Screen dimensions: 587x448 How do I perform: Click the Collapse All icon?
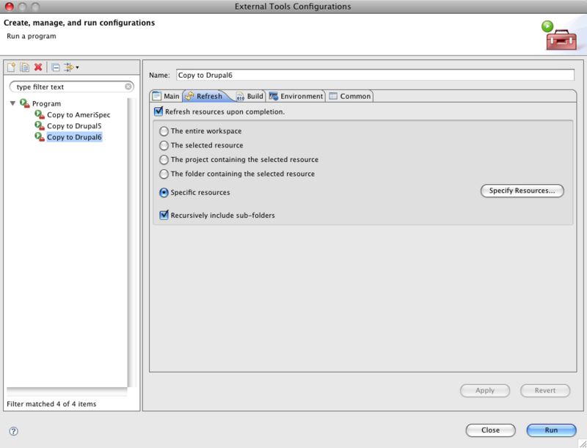pyautogui.click(x=56, y=67)
